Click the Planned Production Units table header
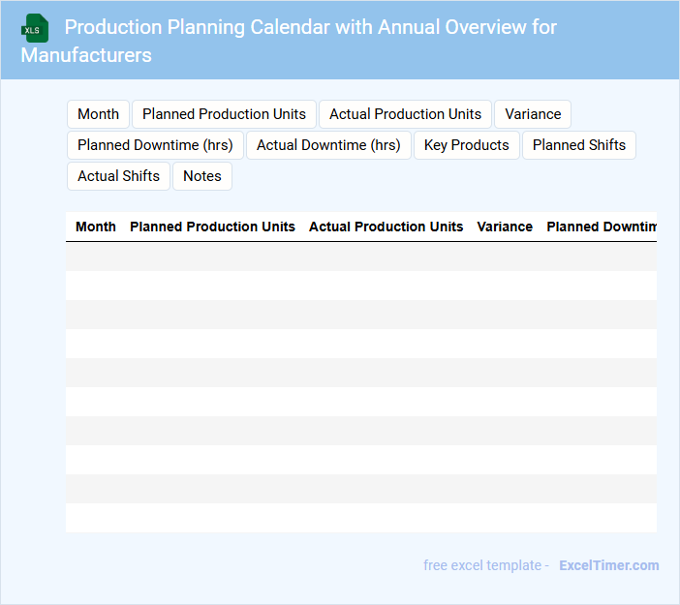The image size is (680, 605). (212, 227)
